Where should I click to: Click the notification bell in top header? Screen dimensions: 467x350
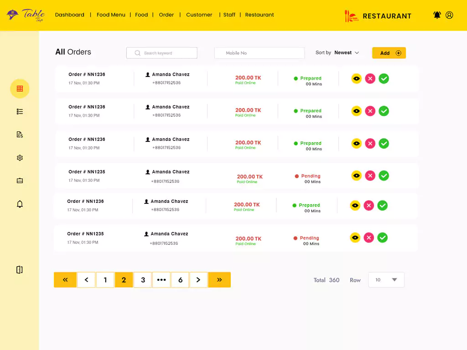pyautogui.click(x=437, y=15)
